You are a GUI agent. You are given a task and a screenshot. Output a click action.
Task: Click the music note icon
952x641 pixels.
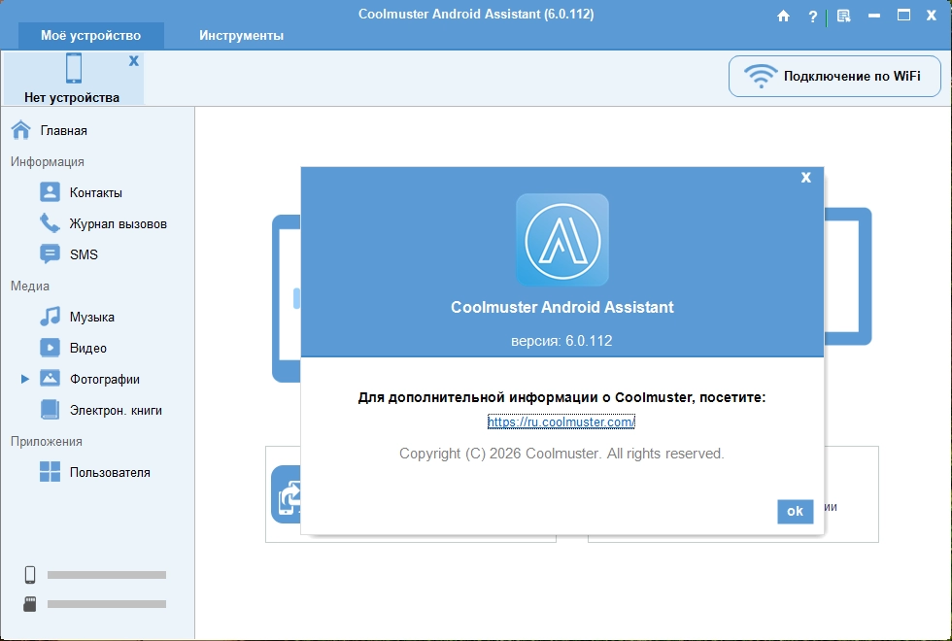point(50,317)
